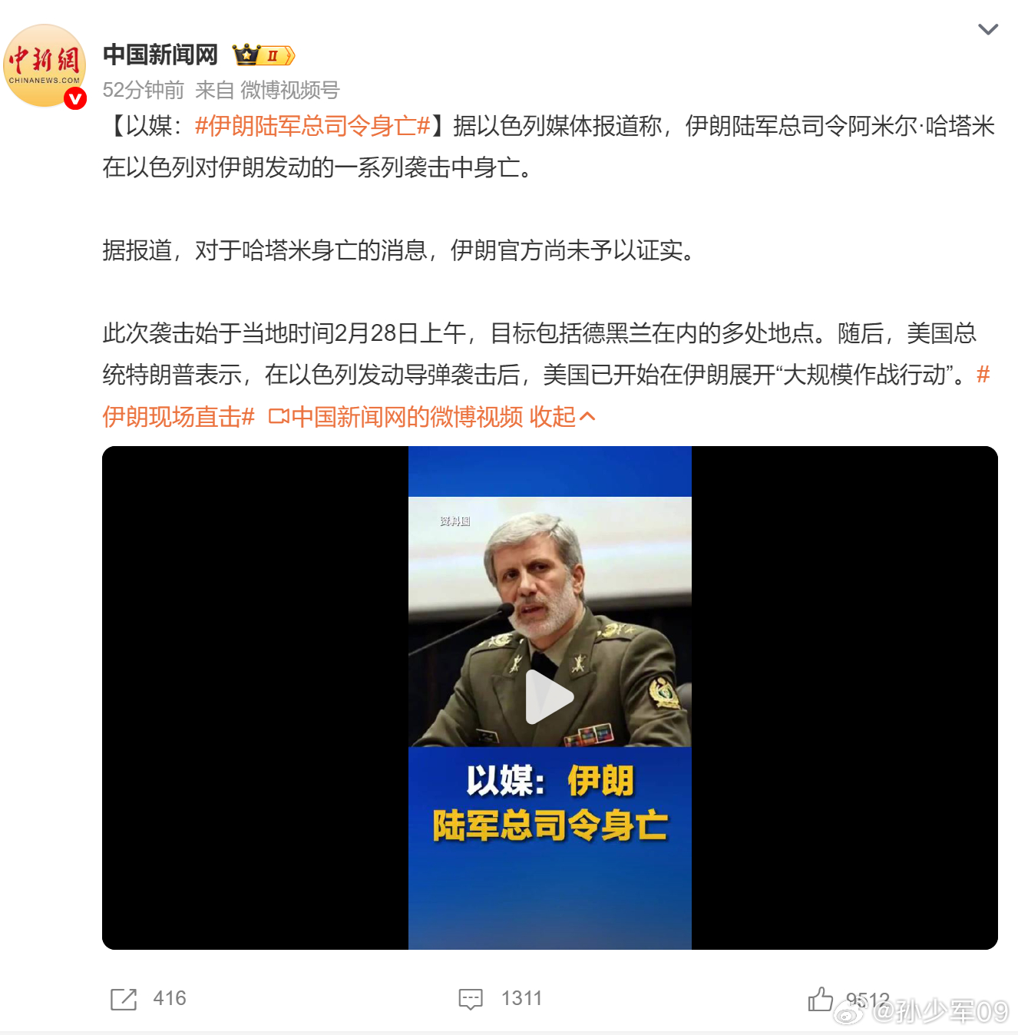Click the chevron arrow next to 收起
Screen dimensions: 1018x1035
point(587,417)
